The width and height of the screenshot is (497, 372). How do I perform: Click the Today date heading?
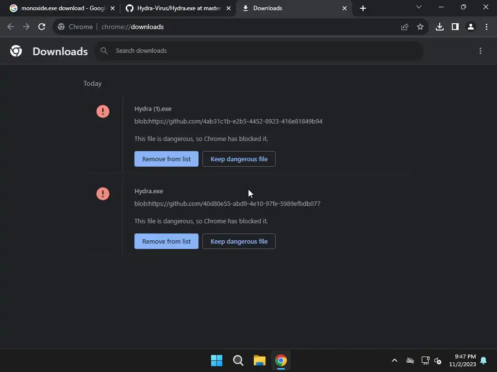click(92, 83)
